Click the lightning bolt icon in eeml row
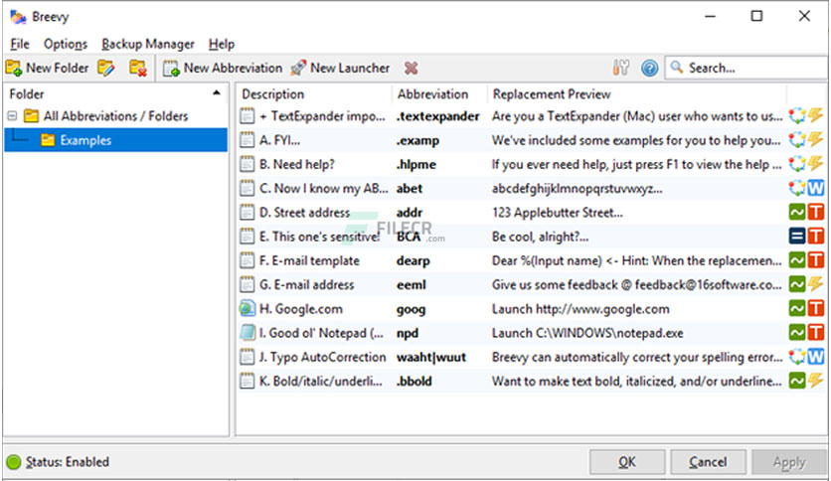The image size is (831, 481). point(816,284)
